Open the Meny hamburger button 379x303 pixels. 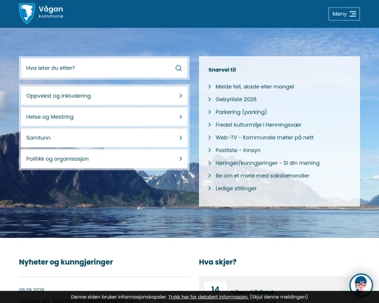coord(344,14)
